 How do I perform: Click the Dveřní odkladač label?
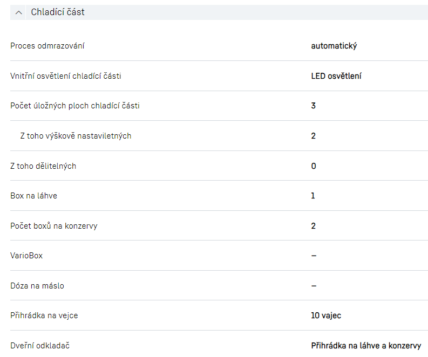(x=40, y=346)
